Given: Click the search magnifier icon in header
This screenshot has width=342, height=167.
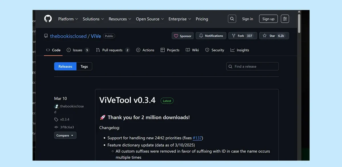Looking at the screenshot, I should (x=232, y=19).
